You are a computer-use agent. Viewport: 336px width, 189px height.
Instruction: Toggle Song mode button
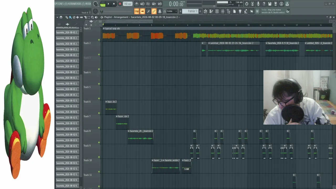pyautogui.click(x=103, y=5)
